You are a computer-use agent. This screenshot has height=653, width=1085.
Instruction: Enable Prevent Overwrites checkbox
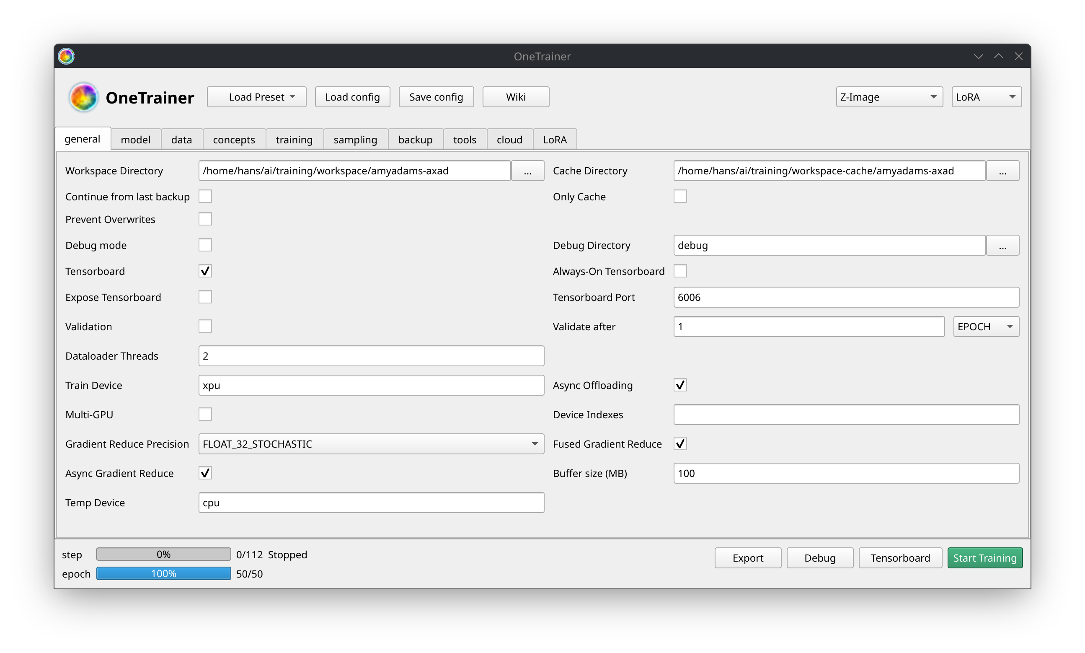tap(205, 219)
